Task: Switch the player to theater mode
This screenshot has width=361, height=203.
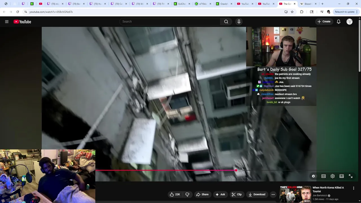Action: pyautogui.click(x=342, y=176)
